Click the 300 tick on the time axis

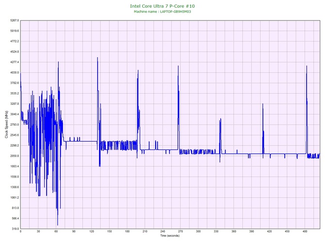click(x=198, y=231)
